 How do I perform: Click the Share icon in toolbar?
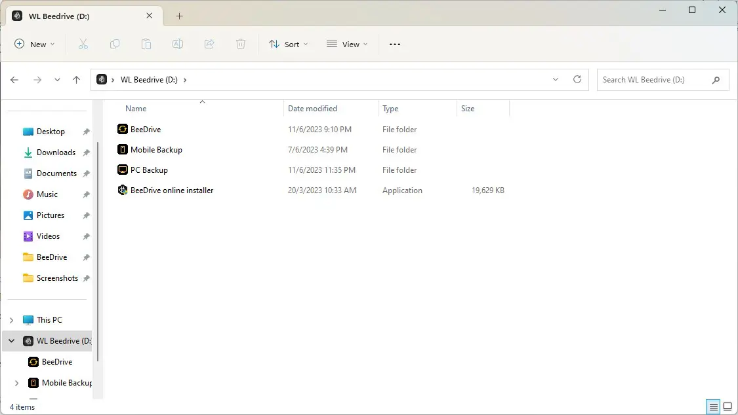[x=209, y=44]
